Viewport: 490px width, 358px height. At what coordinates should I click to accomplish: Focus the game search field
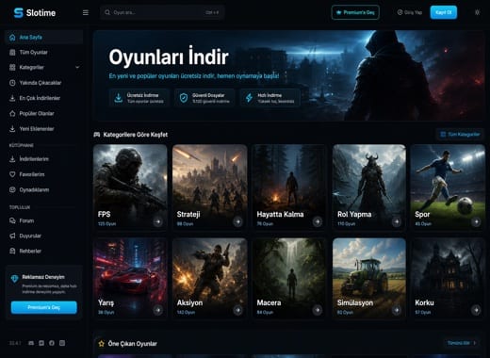[162, 12]
